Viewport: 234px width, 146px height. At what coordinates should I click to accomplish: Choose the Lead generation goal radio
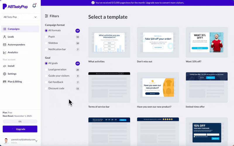(46, 70)
